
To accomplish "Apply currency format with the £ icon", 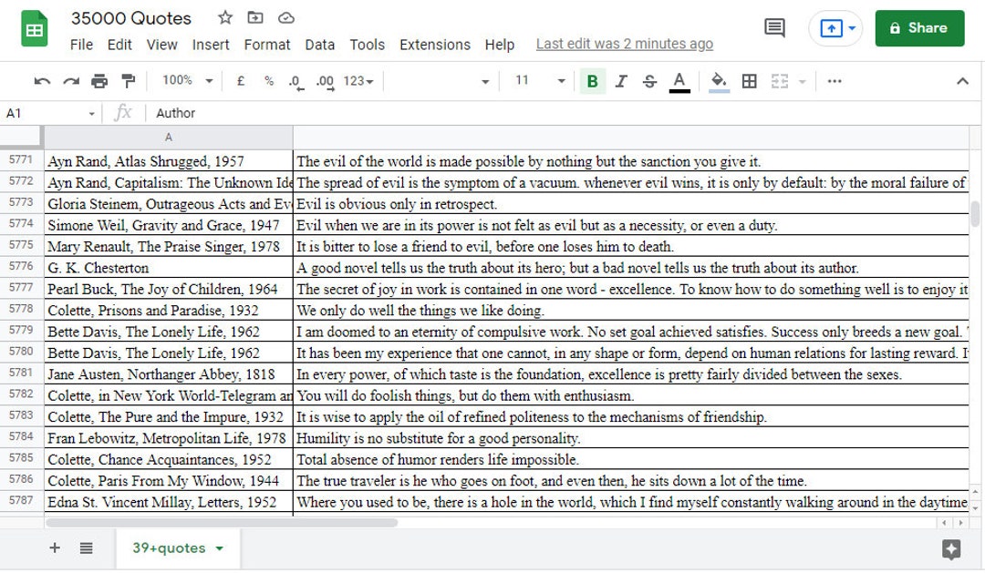I will point(240,80).
